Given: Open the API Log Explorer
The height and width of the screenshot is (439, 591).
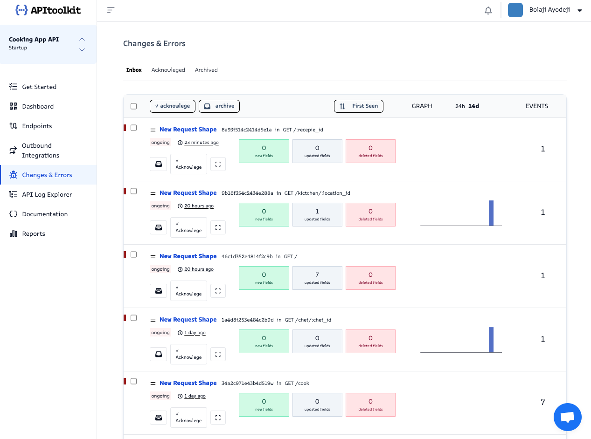Looking at the screenshot, I should (x=47, y=194).
